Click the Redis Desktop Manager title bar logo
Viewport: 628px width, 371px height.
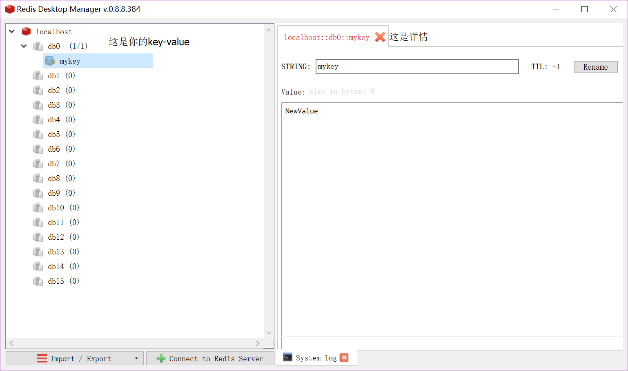coord(9,9)
